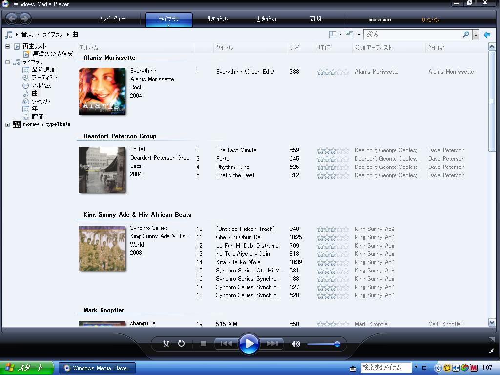
Task: Select the Alanis Morissette Everything album cover
Action: (102, 91)
